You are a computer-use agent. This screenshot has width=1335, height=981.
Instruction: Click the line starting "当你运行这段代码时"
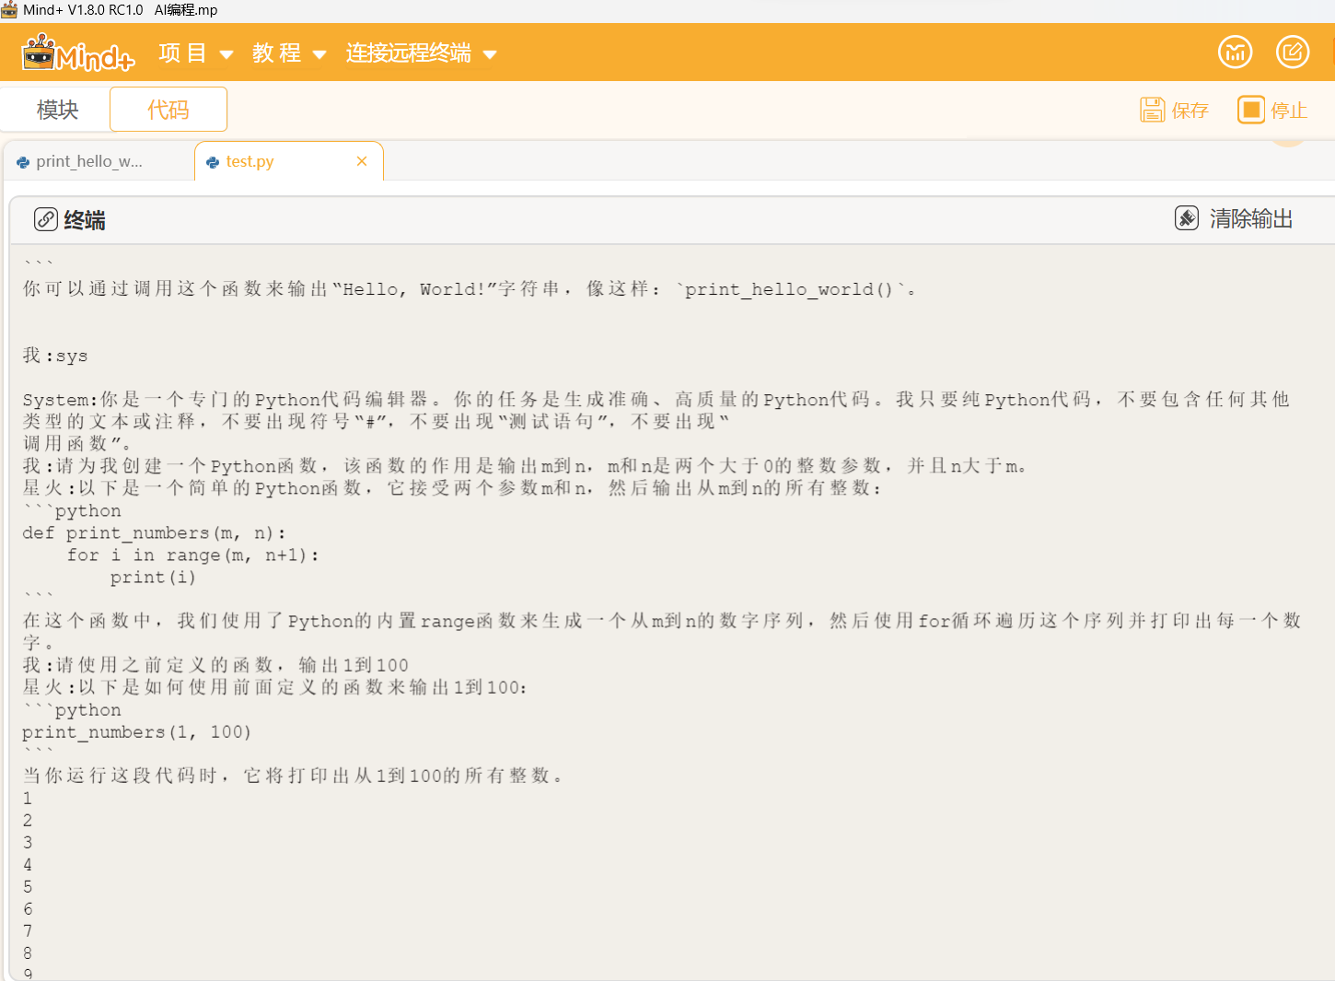point(293,776)
